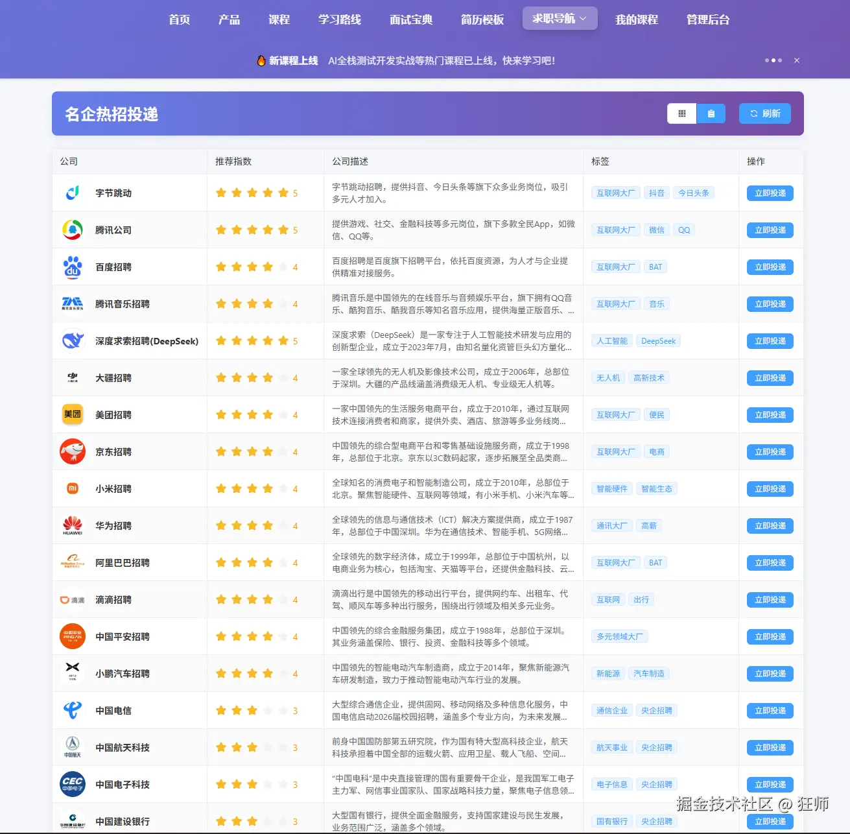Screen dimensions: 850x834
Task: Click the 出行 tag in 滴滴 row
Action: pyautogui.click(x=641, y=600)
